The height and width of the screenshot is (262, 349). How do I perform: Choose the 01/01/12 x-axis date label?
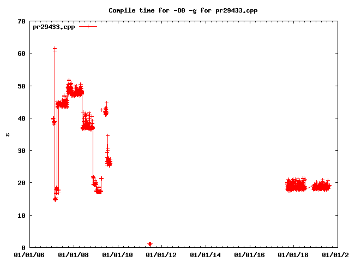[161, 254]
